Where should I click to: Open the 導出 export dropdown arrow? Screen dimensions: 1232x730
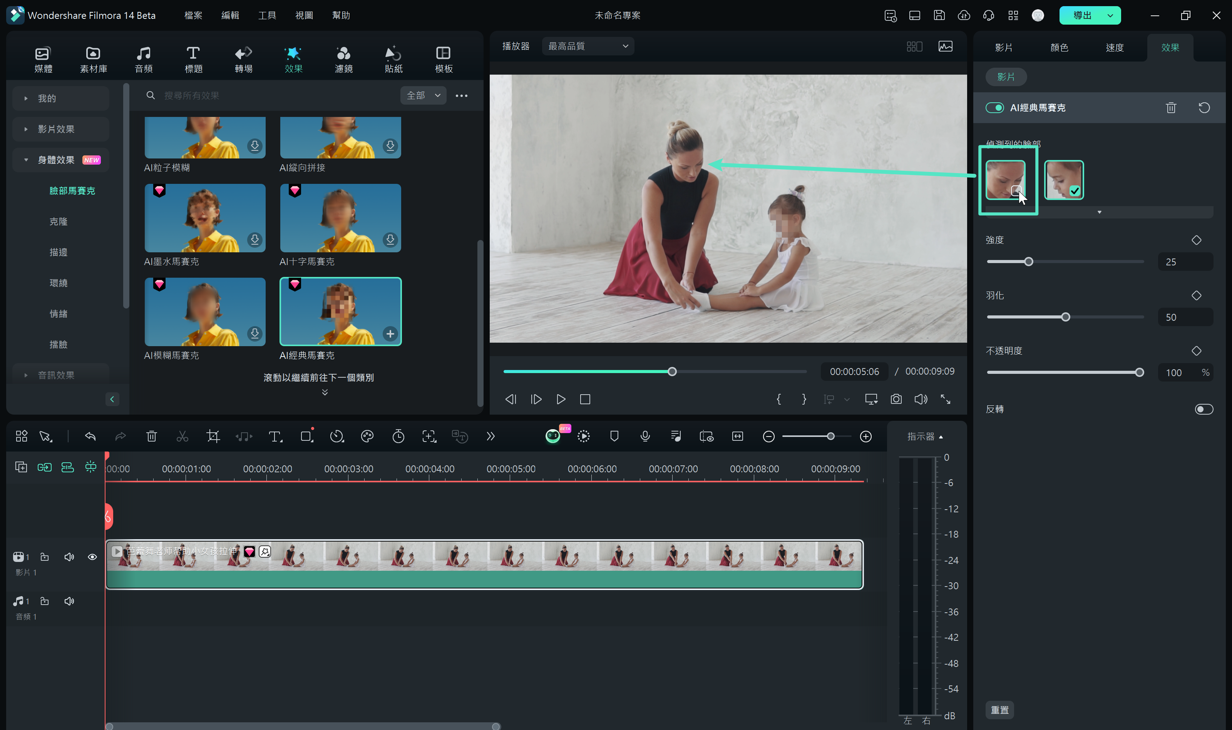(1110, 15)
